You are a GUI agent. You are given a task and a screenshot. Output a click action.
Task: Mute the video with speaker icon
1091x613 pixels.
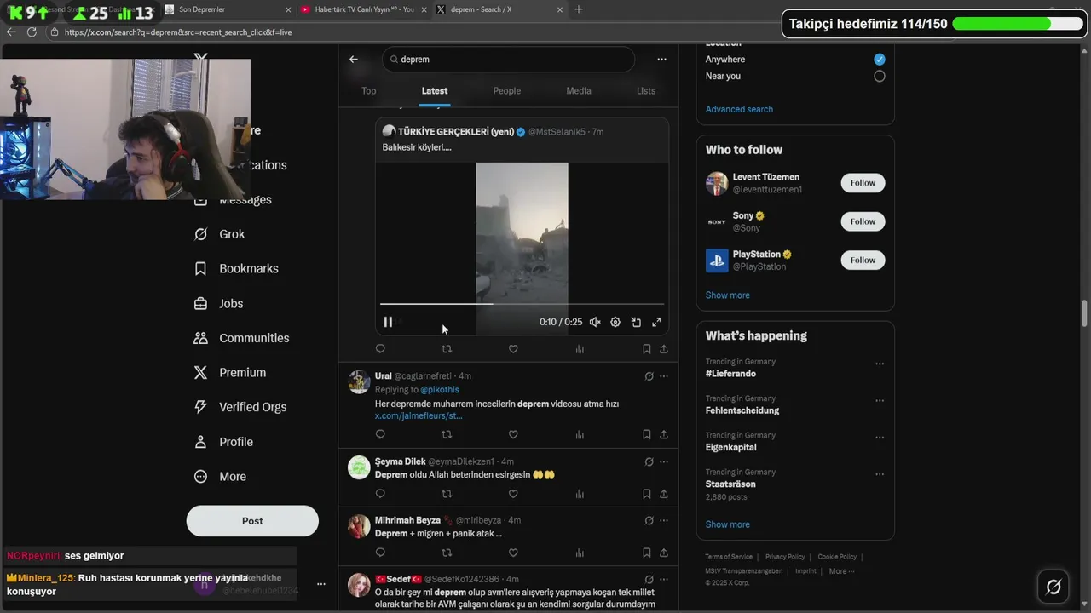click(595, 322)
